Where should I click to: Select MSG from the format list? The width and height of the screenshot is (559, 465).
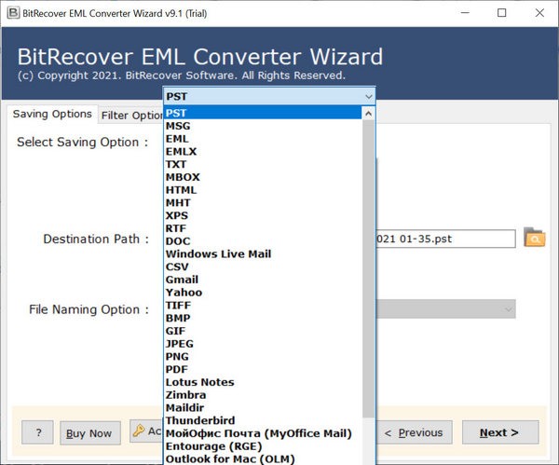click(263, 126)
